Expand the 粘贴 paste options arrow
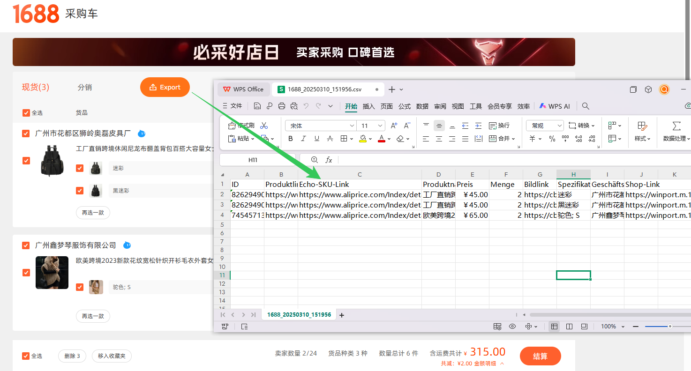This screenshot has height=371, width=691. click(253, 139)
